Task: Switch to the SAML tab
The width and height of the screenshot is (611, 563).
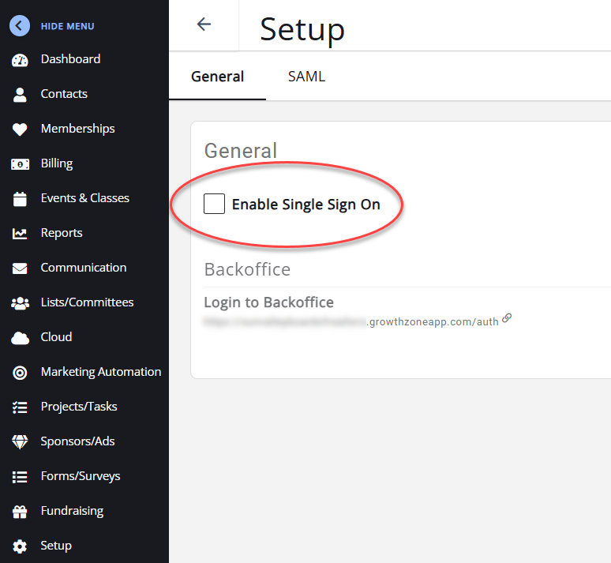Action: 306,77
